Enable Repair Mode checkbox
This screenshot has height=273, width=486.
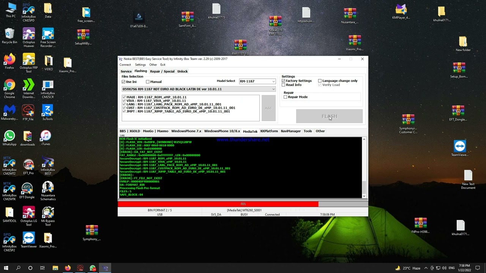tap(285, 97)
